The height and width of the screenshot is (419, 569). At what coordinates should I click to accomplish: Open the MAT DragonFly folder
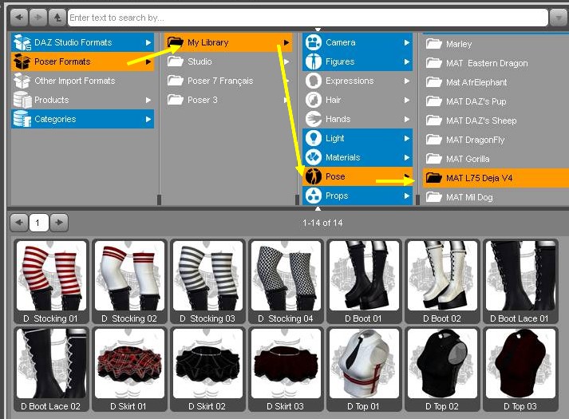[496, 140]
